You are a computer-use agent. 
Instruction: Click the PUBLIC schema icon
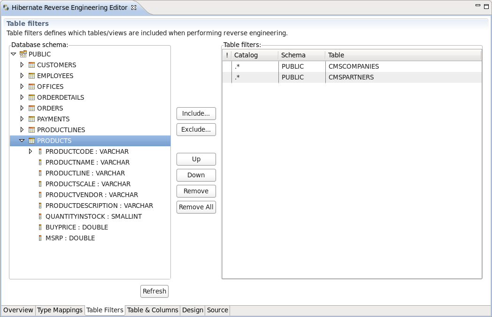pyautogui.click(x=22, y=54)
